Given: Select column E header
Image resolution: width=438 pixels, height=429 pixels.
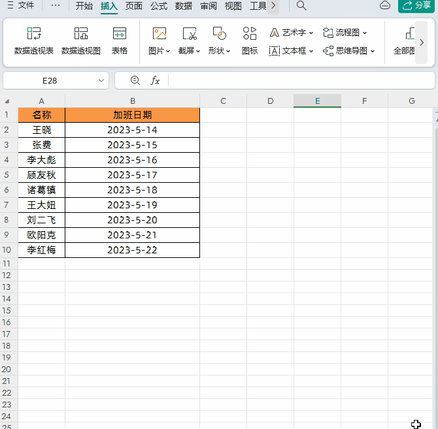Looking at the screenshot, I should tap(317, 101).
